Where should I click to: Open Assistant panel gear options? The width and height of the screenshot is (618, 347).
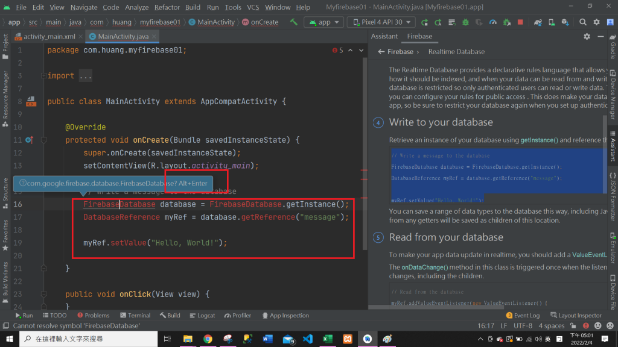(x=587, y=36)
